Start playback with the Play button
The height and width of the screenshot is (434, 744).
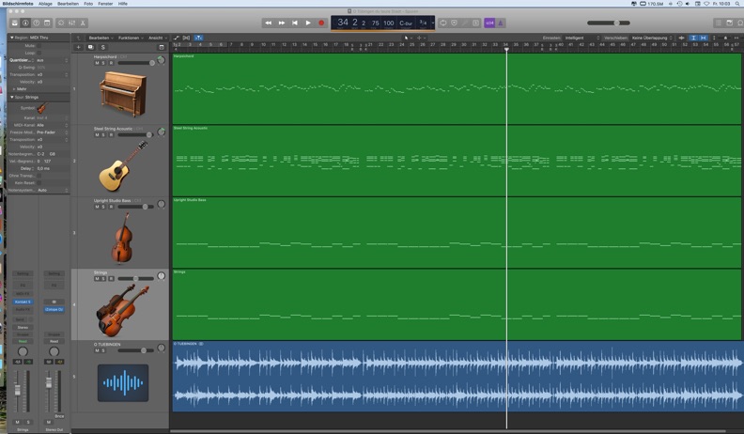point(308,23)
